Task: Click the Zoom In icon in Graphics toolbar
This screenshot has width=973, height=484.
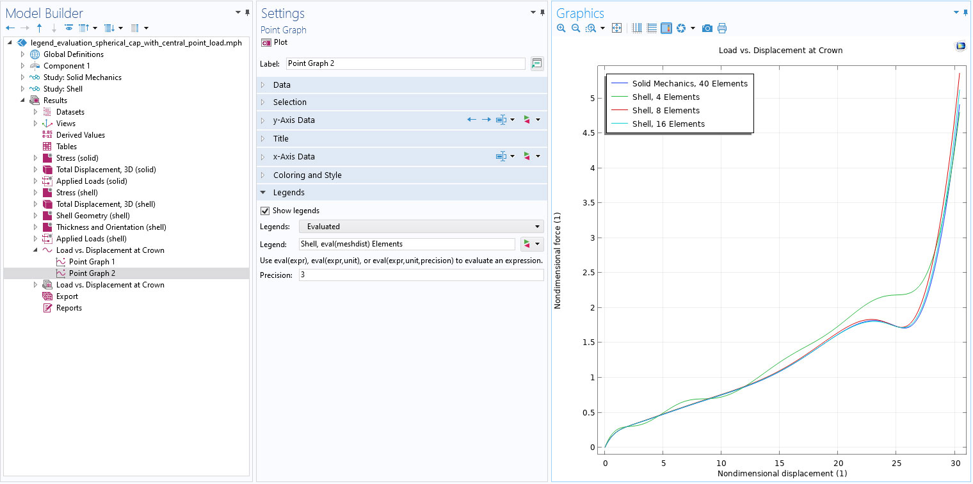Action: coord(561,28)
